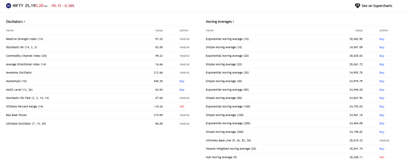Select the Awesome Oscillator entry
Screen dimensions: 407x168
click(x=19, y=73)
